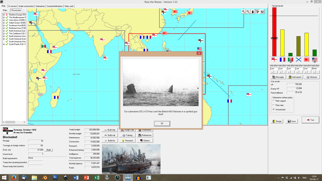The image size is (322, 181).
Task: Toggle the flag display map icon
Action: click(257, 11)
